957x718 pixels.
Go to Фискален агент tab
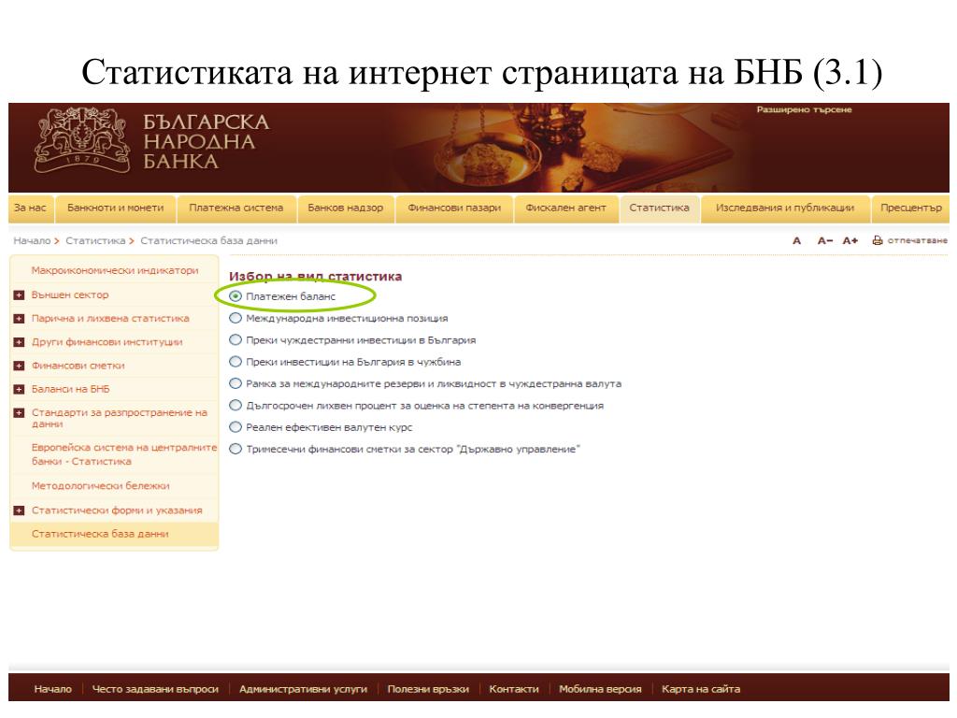tap(565, 208)
